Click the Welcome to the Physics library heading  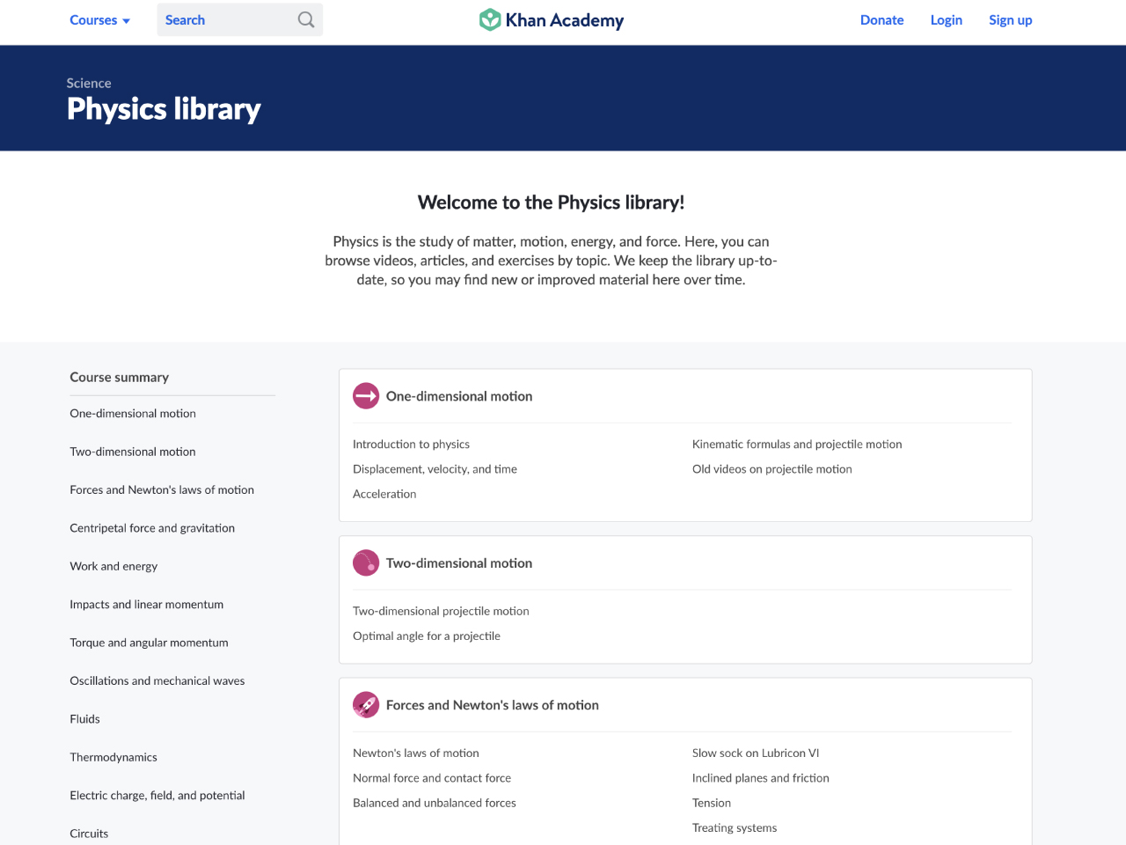[551, 202]
